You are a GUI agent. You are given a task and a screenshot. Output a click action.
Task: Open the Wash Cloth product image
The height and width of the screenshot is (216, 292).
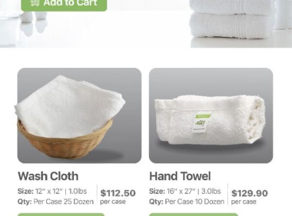[x=79, y=116]
